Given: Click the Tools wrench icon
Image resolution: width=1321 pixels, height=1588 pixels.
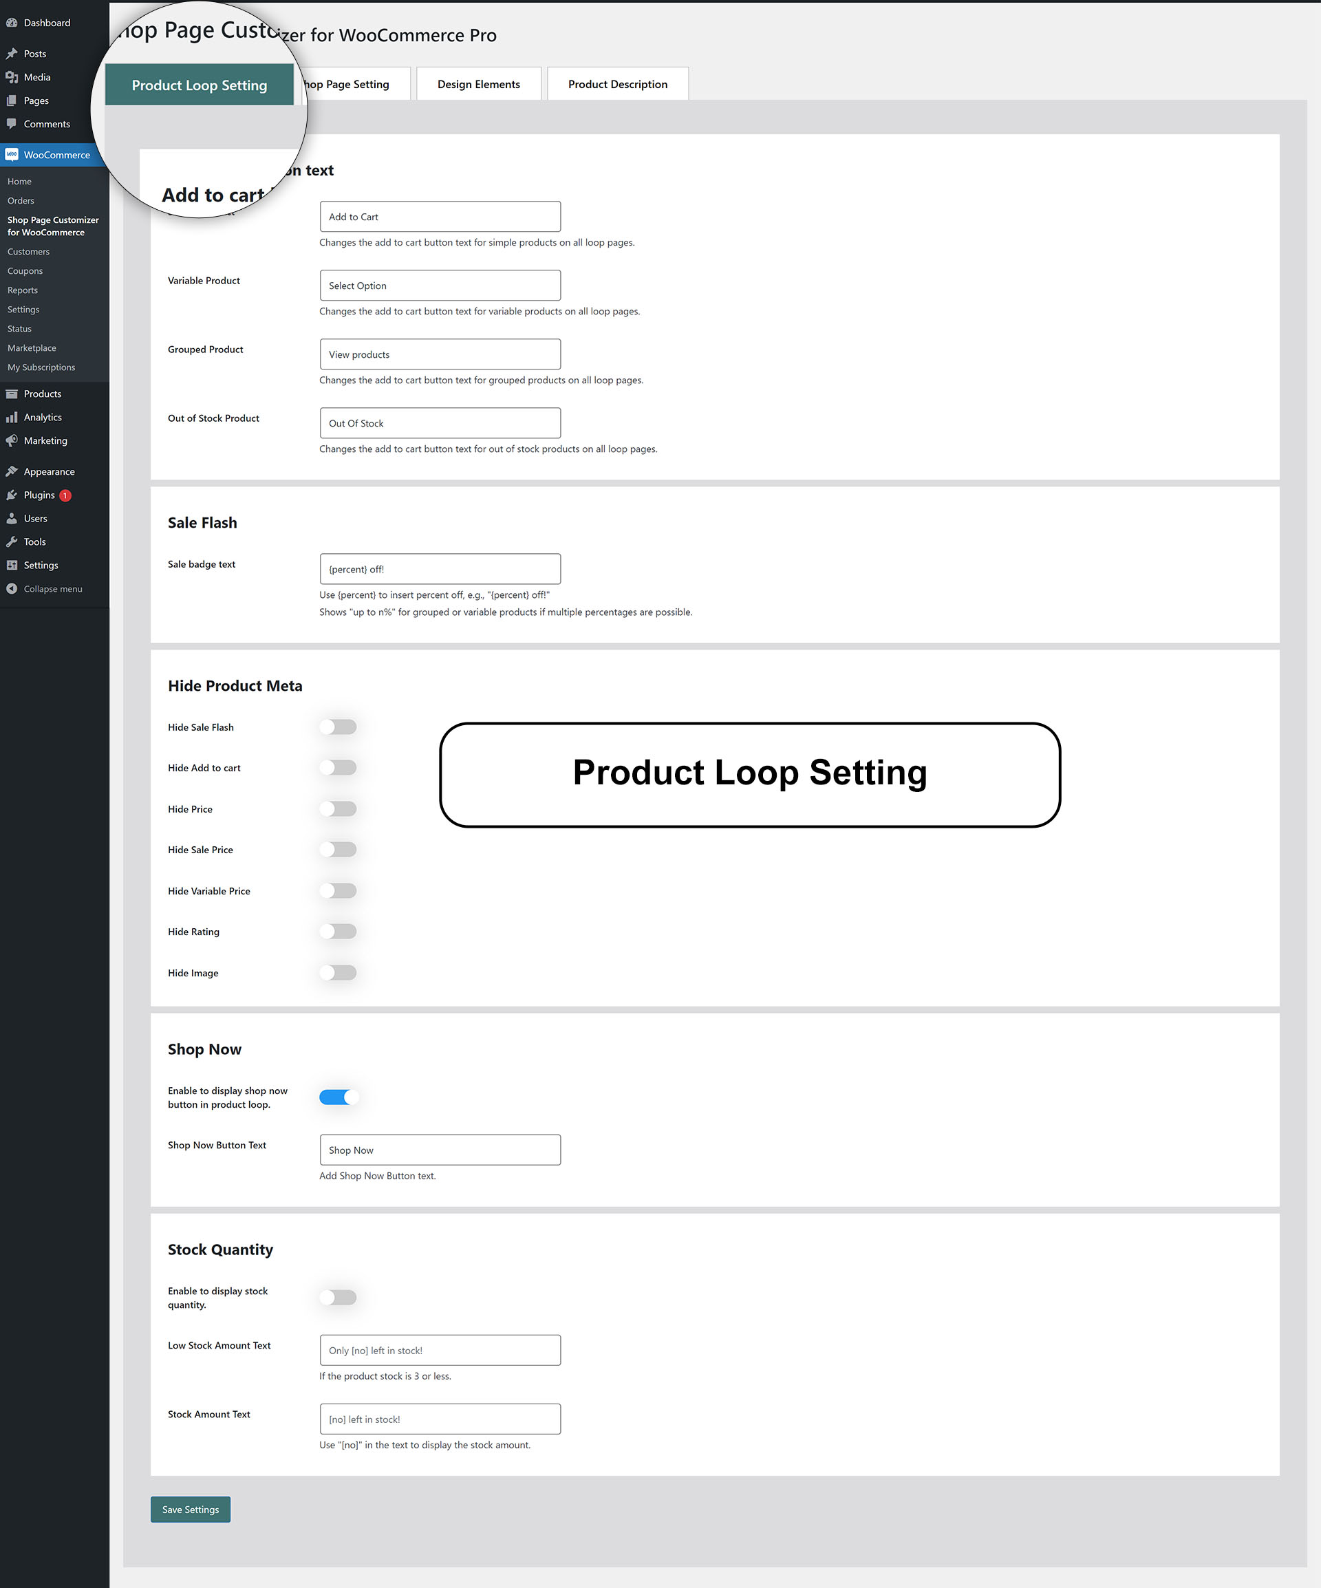Looking at the screenshot, I should (x=12, y=542).
